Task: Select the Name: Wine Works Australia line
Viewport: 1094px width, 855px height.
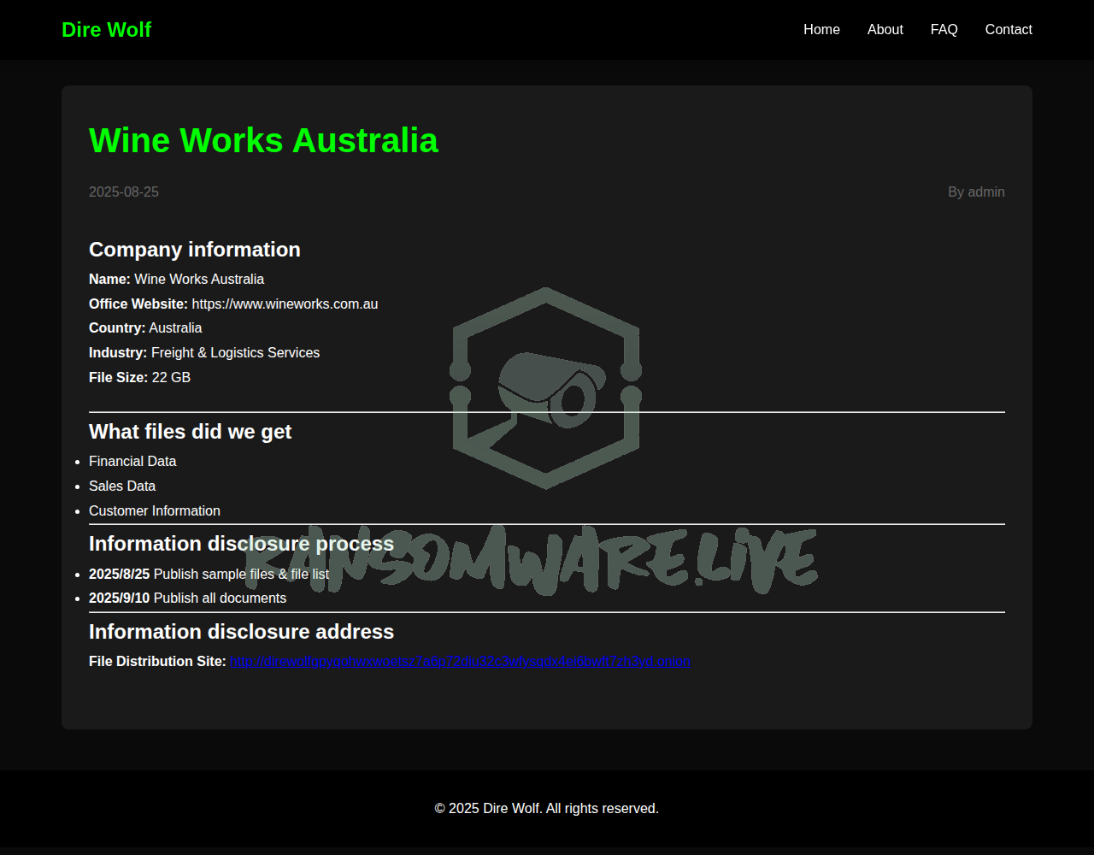Action: (177, 280)
